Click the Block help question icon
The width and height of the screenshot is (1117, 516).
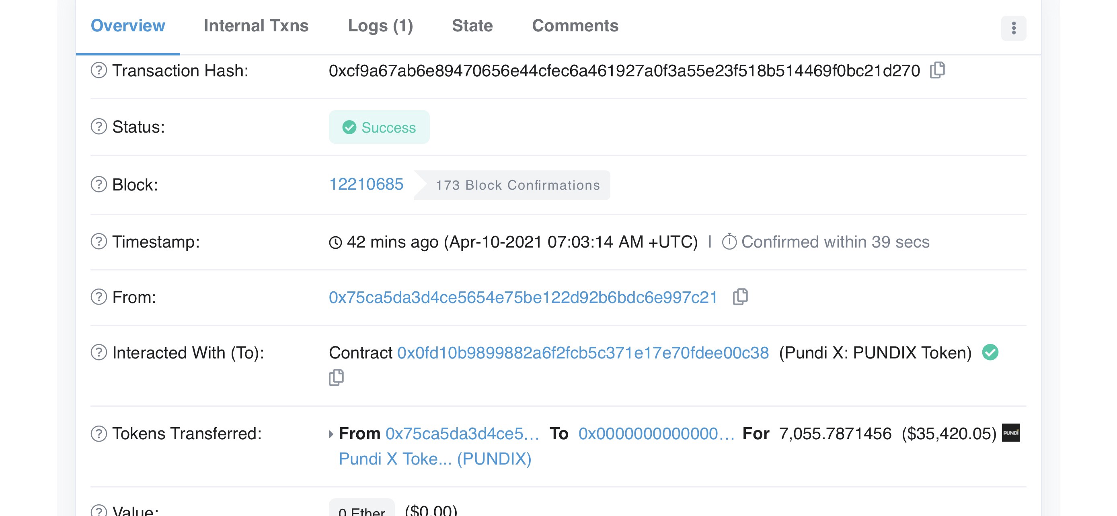coord(99,184)
